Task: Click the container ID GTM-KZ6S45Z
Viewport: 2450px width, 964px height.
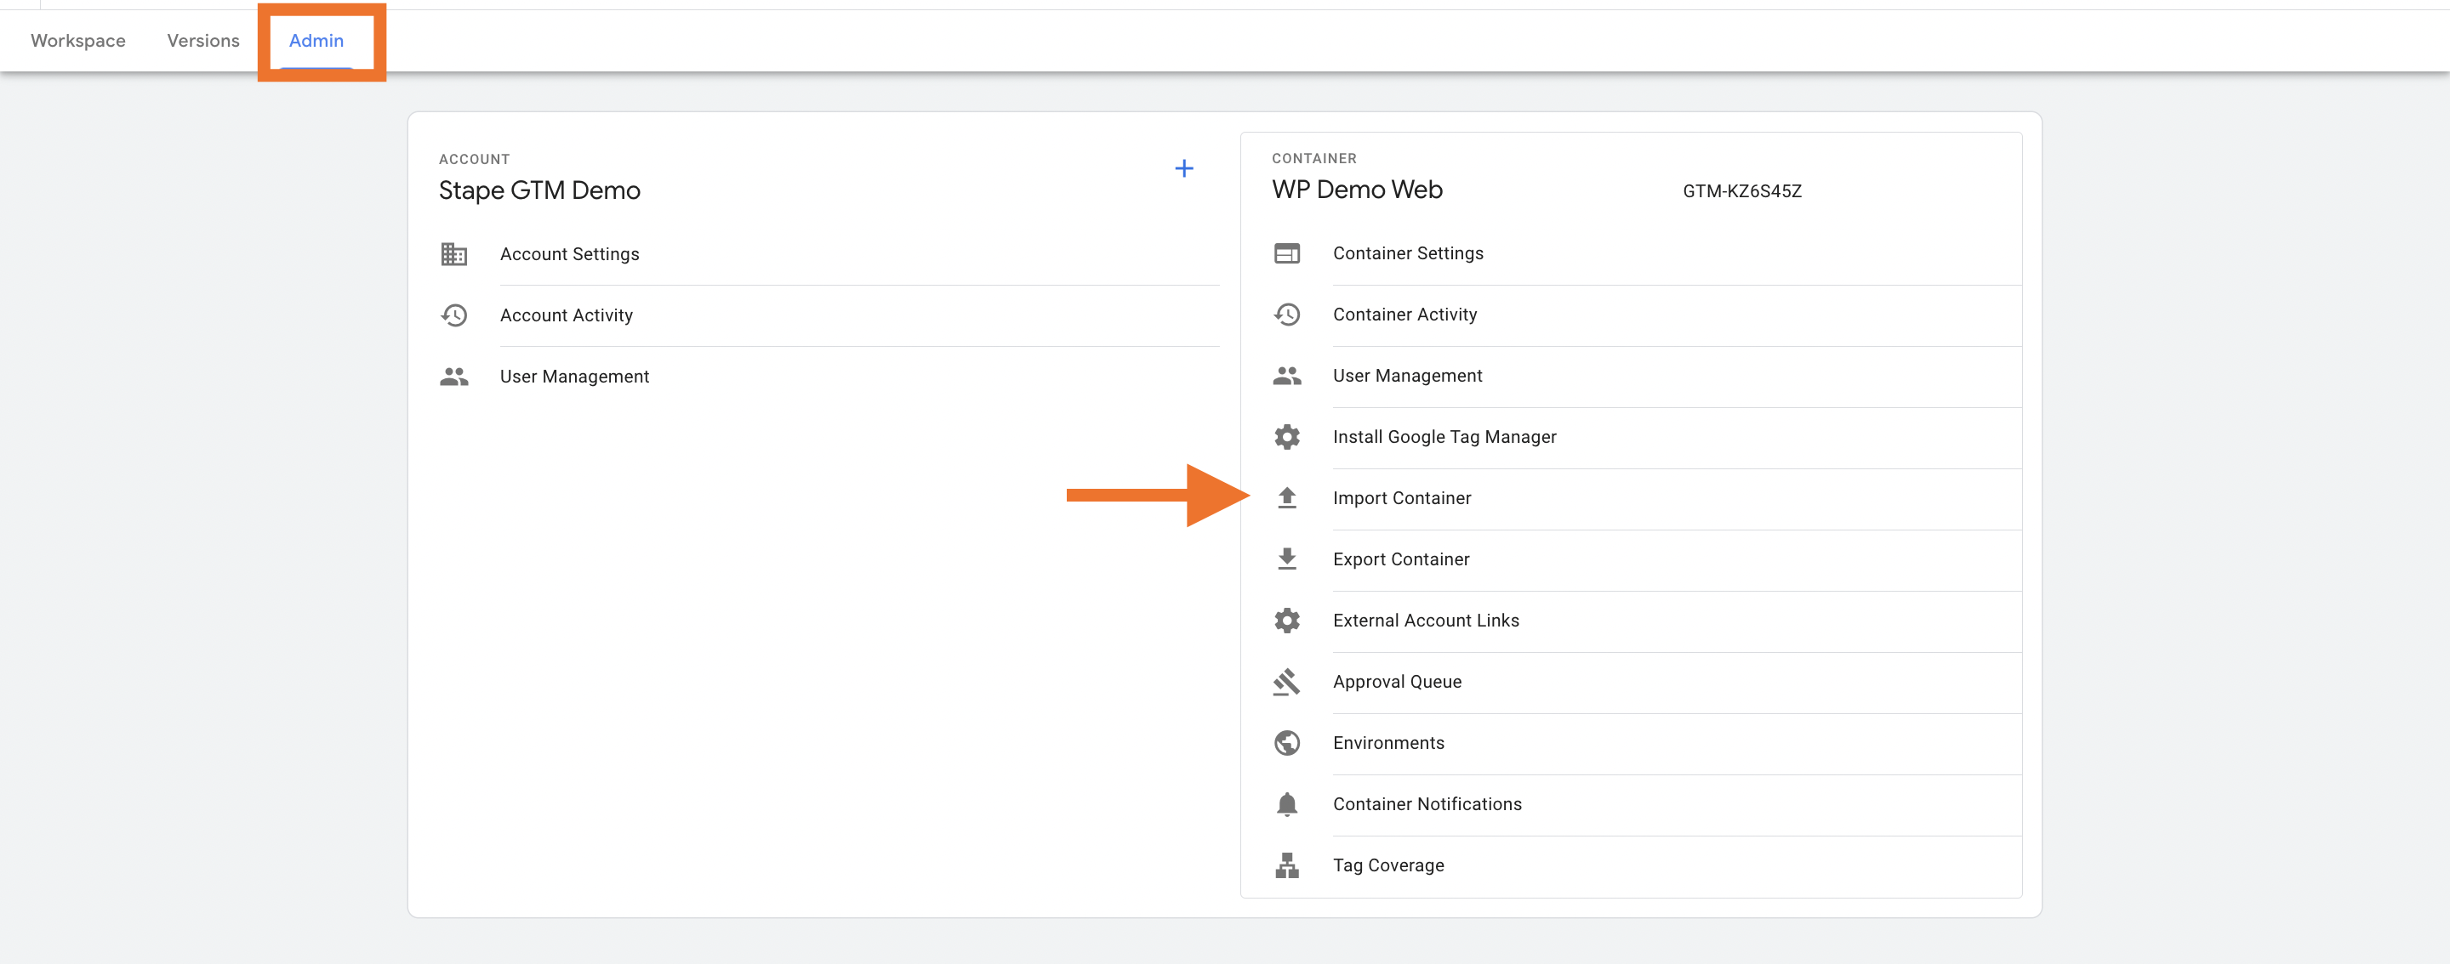Action: point(1741,191)
